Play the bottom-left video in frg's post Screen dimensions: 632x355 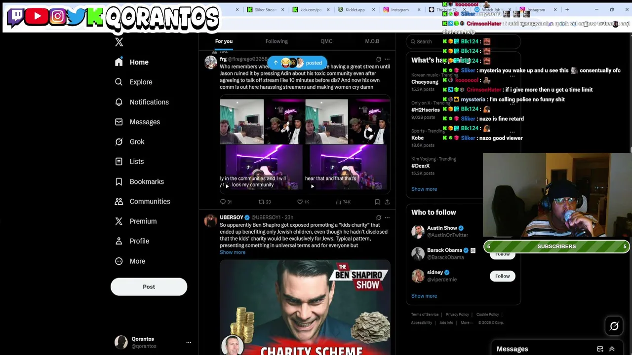pyautogui.click(x=227, y=186)
